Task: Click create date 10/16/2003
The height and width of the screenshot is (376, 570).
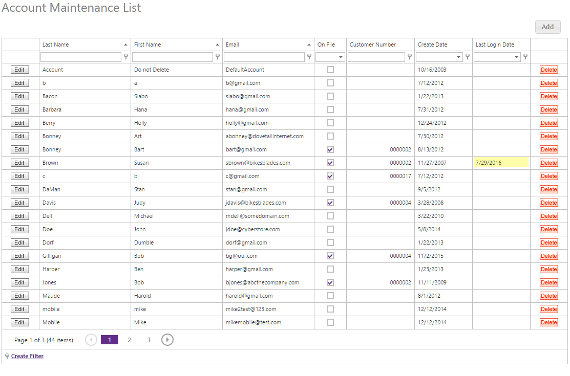Action: coord(432,70)
